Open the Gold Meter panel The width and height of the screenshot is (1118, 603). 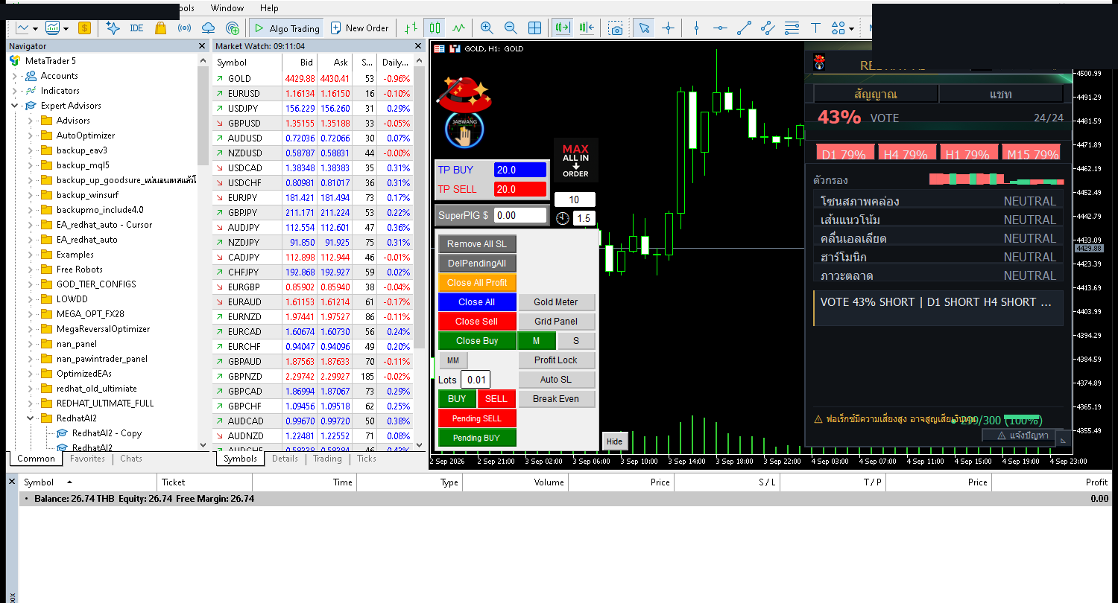point(556,302)
